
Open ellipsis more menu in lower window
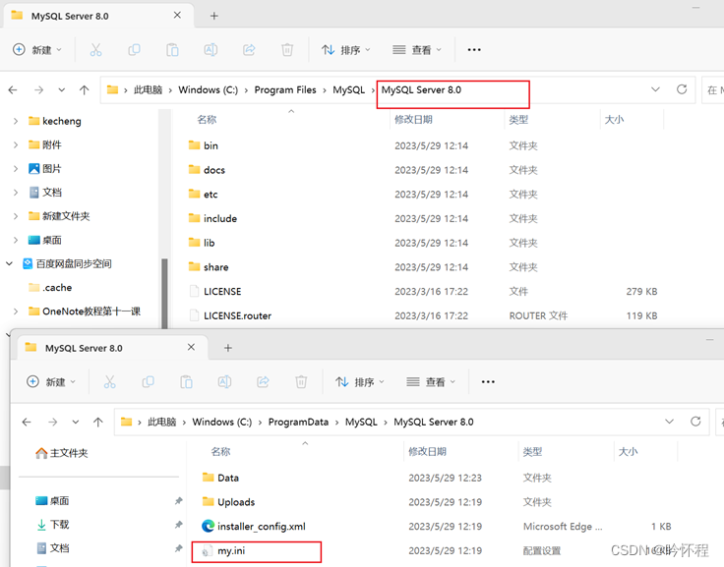tap(488, 382)
